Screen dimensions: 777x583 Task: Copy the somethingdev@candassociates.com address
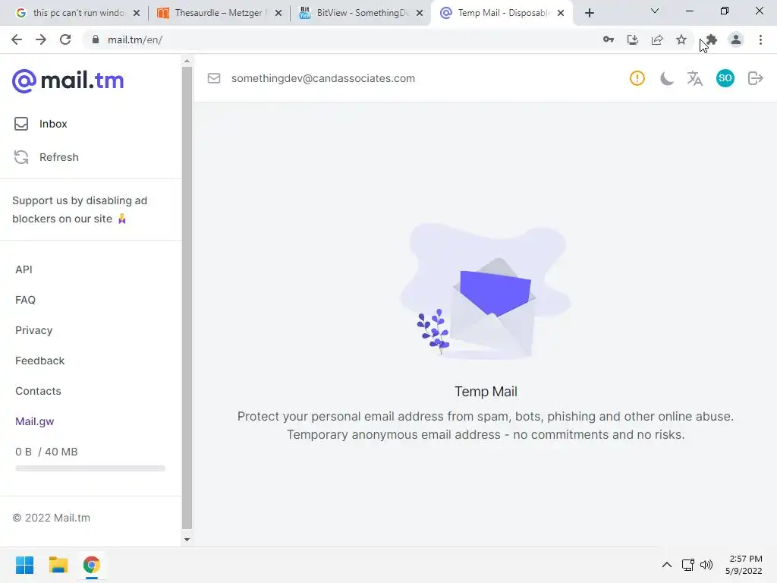323,78
